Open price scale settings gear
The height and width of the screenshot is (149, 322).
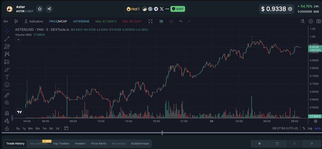316,121
